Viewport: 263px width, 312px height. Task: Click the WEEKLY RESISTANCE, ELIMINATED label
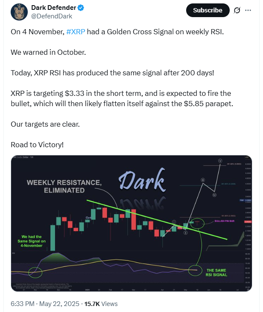[x=64, y=187]
